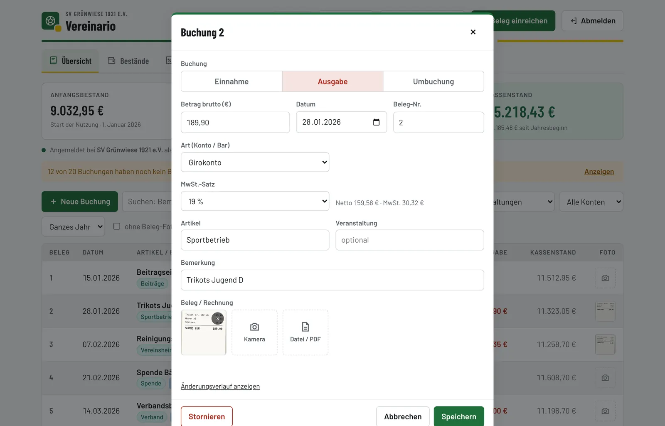Select Ausgabe booking type
Image resolution: width=665 pixels, height=426 pixels.
pyautogui.click(x=332, y=81)
